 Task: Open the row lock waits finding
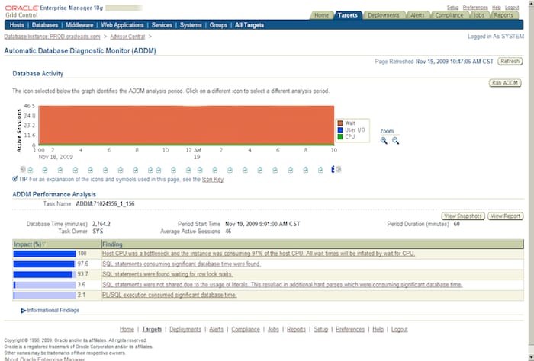(x=168, y=274)
